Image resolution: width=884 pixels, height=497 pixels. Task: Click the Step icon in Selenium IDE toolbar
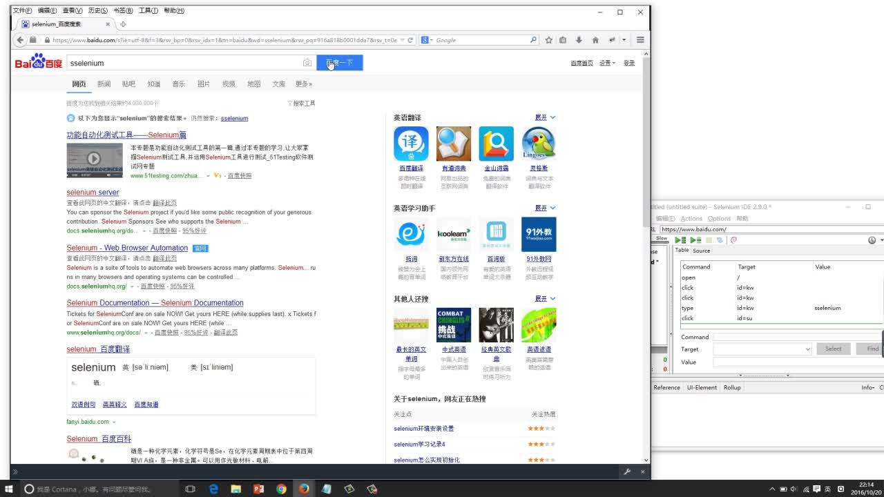click(x=720, y=240)
